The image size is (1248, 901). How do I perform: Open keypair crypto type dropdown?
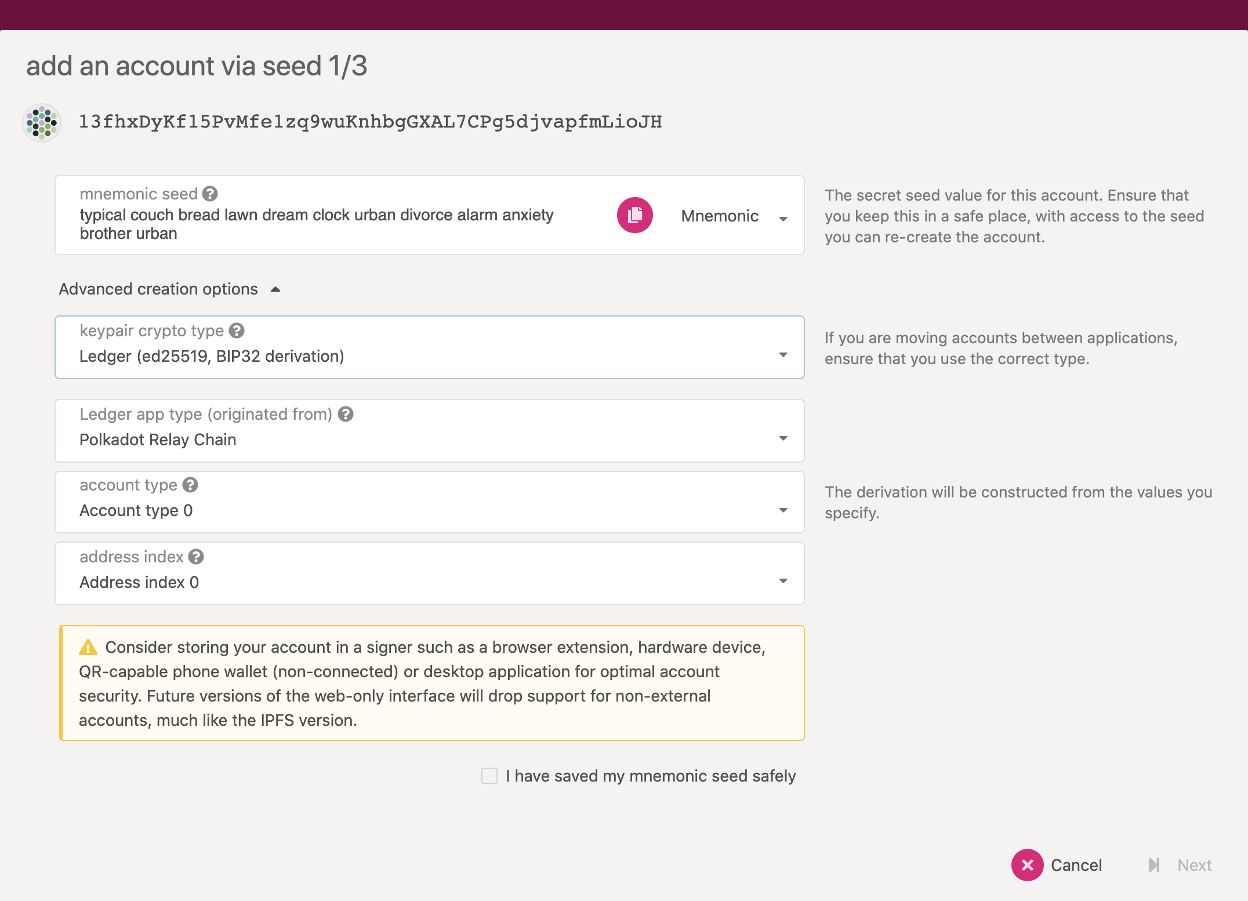coord(430,347)
